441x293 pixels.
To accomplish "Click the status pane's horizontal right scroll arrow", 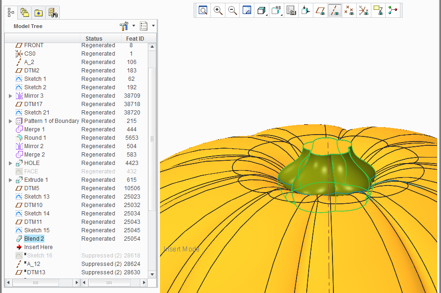I will coord(144,283).
